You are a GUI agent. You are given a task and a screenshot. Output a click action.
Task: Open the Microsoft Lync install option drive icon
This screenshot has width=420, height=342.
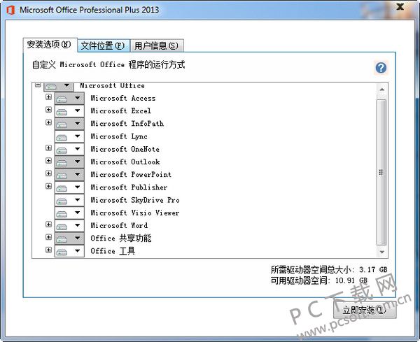point(69,137)
